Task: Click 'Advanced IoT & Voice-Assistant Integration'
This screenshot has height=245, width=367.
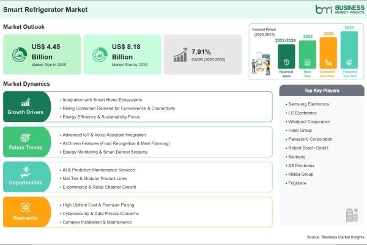Action: point(103,135)
